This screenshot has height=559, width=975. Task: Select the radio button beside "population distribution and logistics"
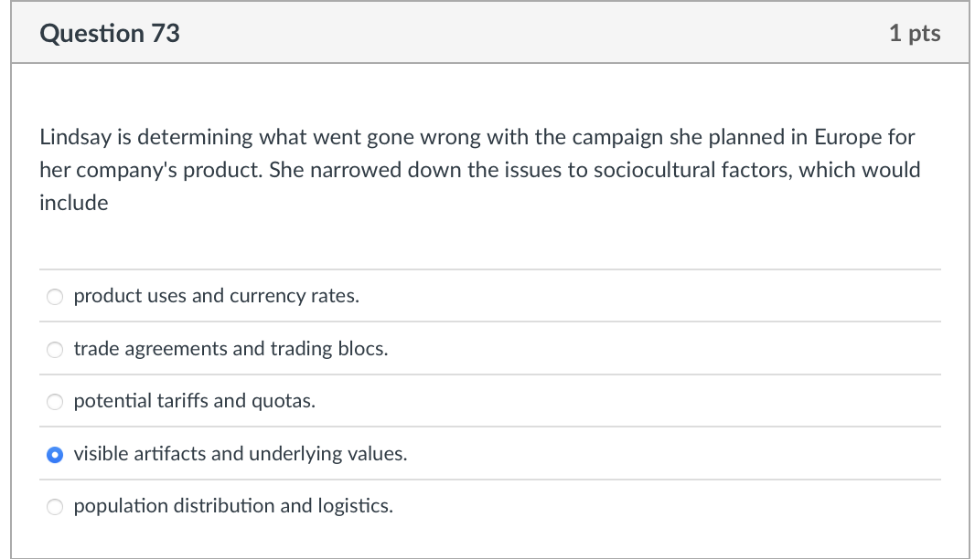(55, 506)
